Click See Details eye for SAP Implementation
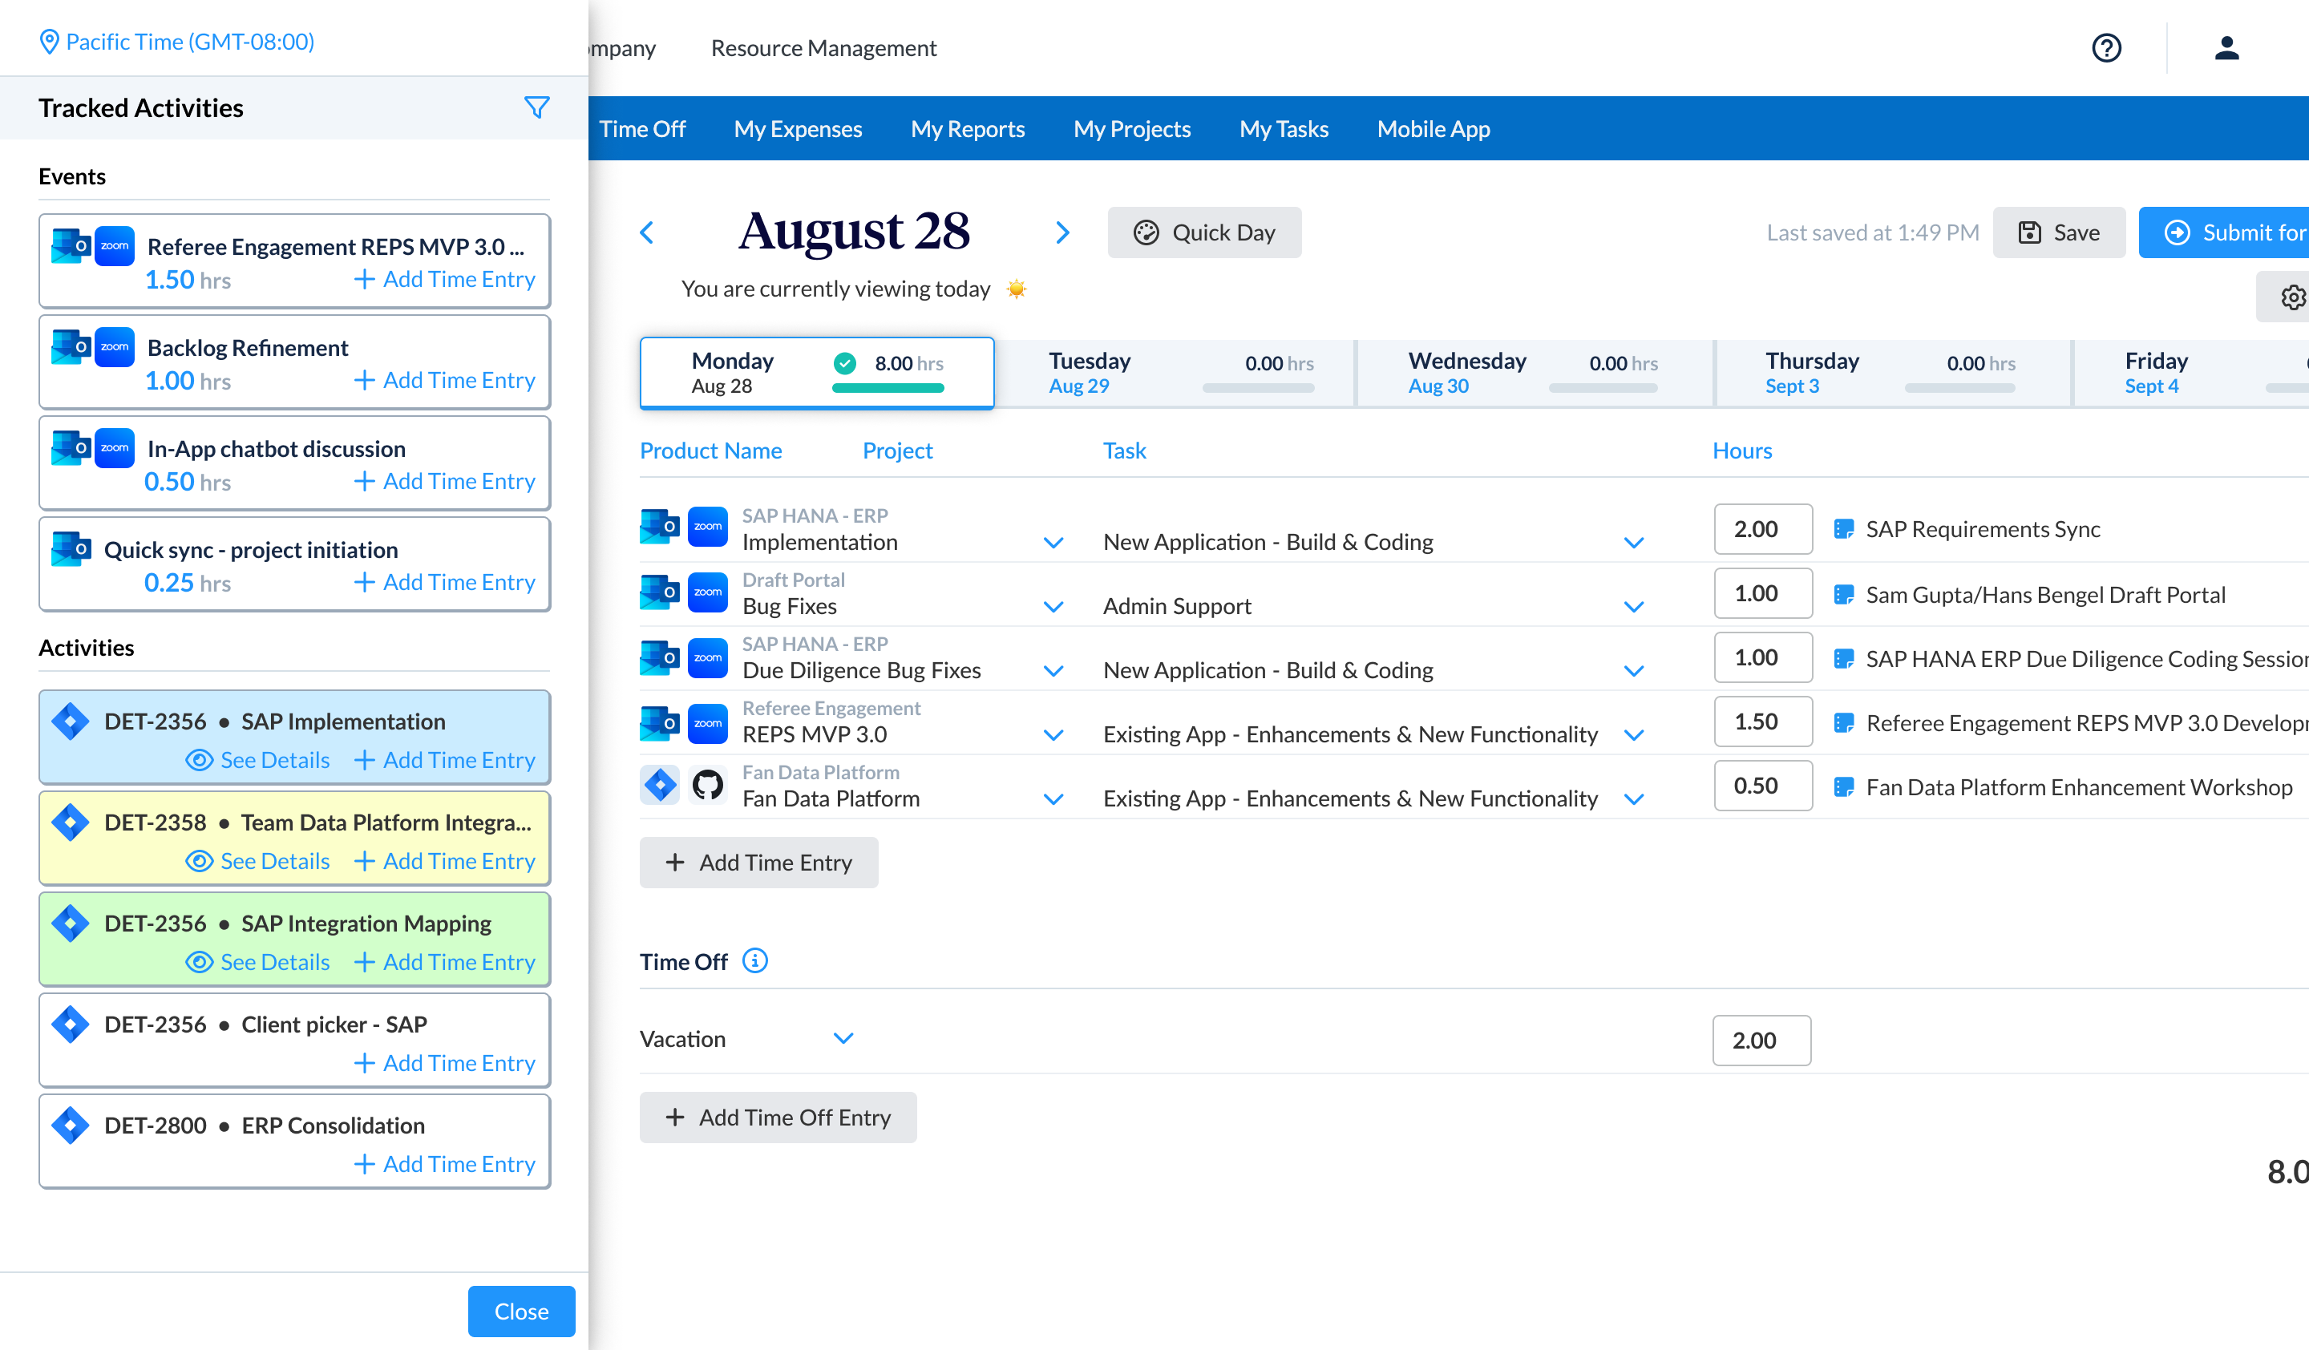Screen dimensions: 2309x1350 coord(257,760)
